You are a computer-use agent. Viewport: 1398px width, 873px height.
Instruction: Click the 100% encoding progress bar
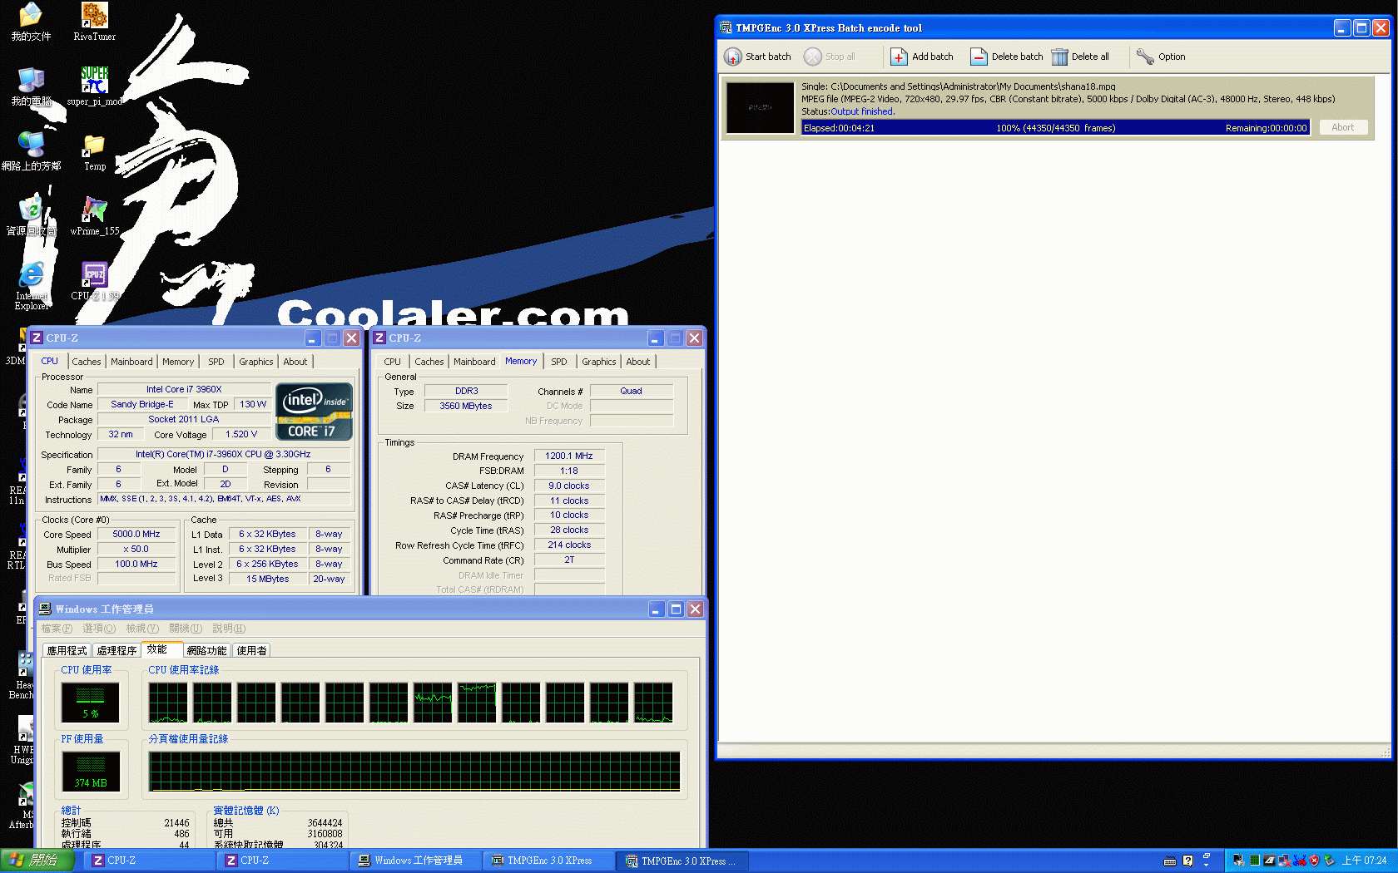coord(1055,128)
